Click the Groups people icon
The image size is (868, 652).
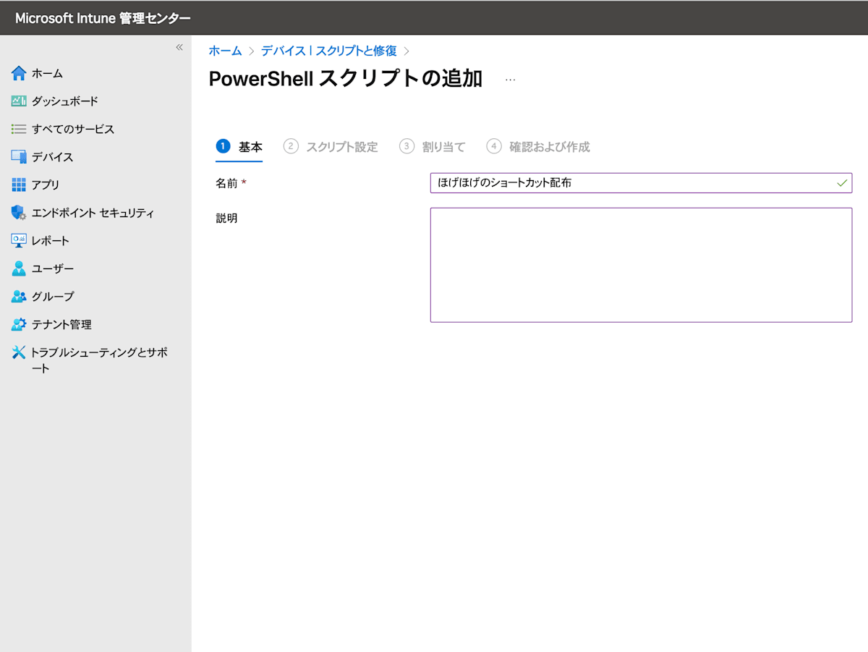pyautogui.click(x=19, y=297)
